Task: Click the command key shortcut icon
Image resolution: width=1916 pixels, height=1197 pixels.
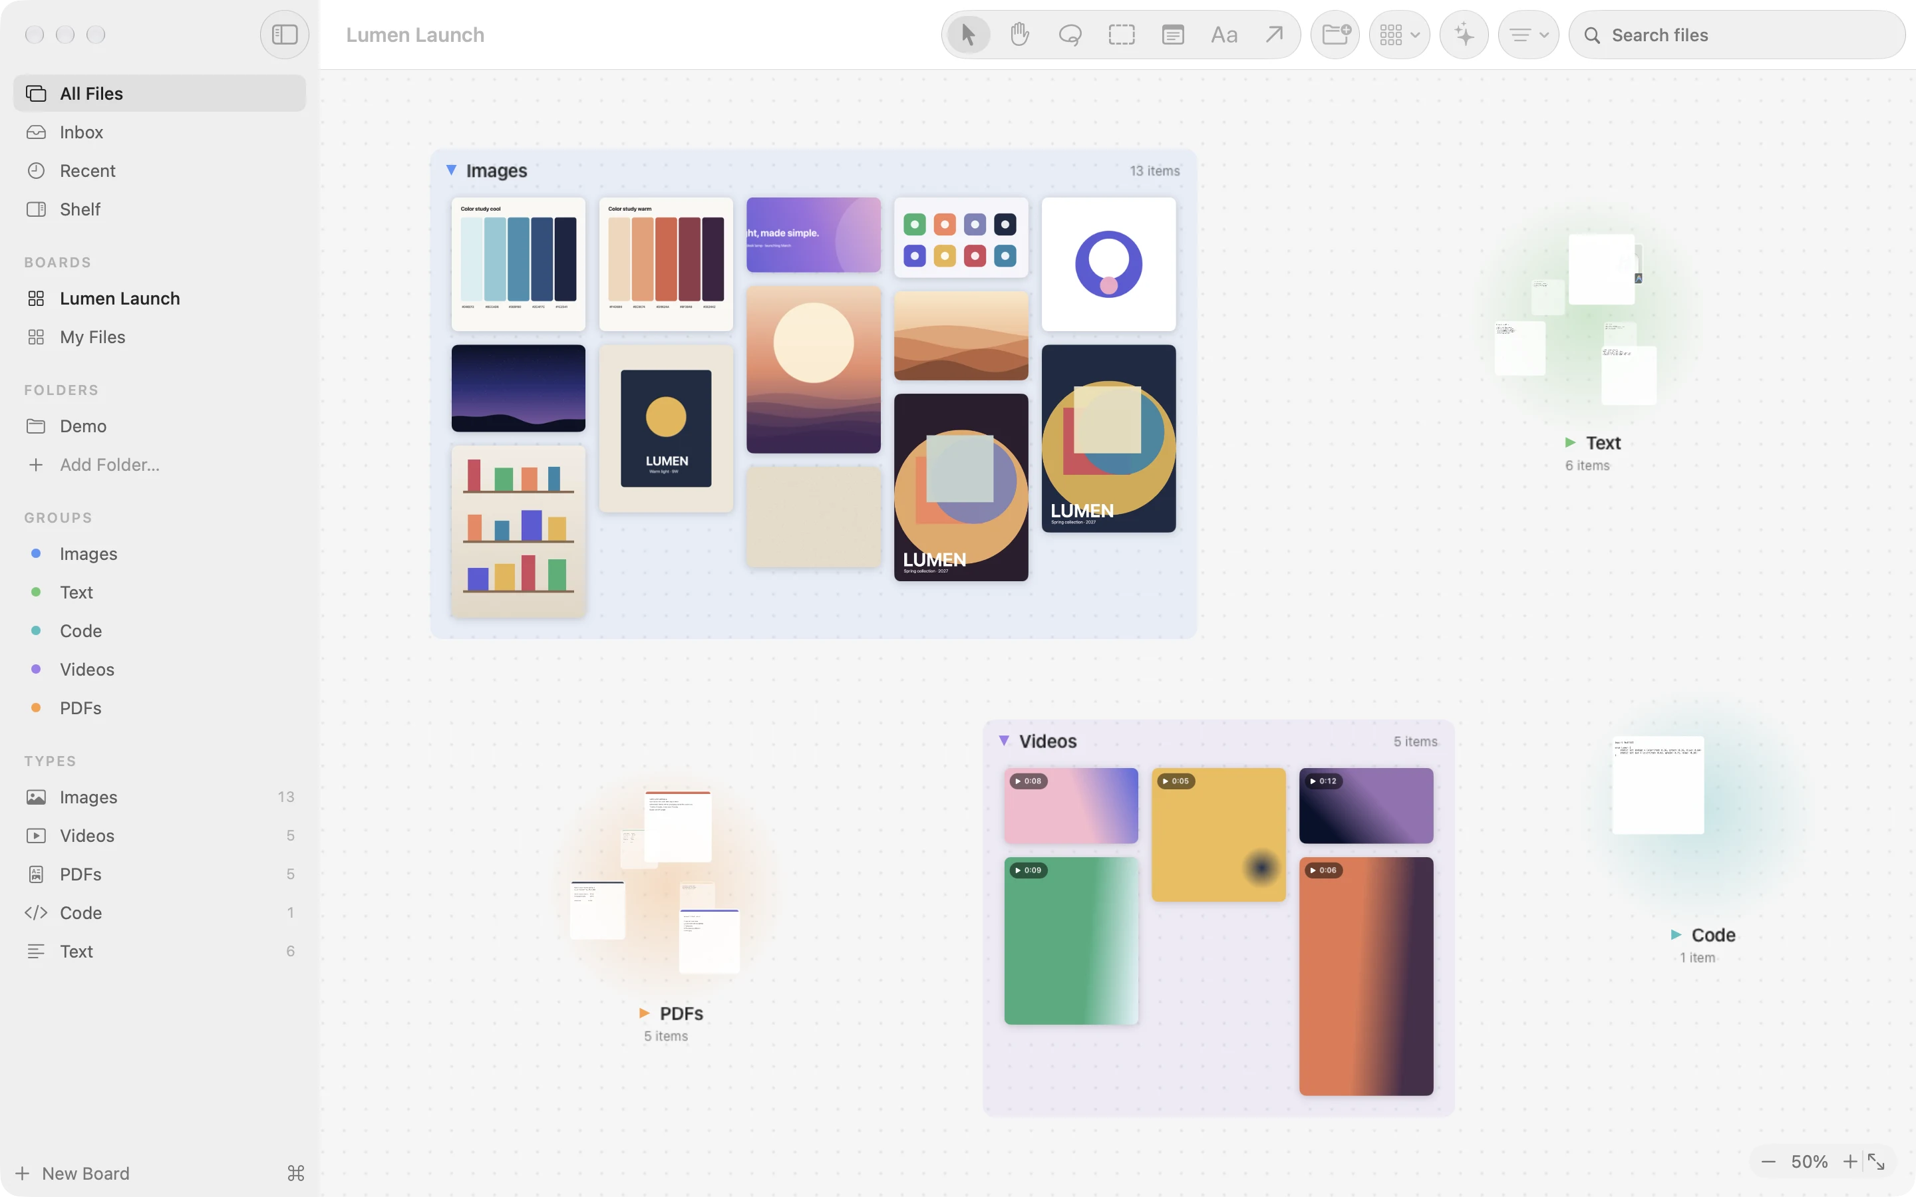Action: [296, 1173]
